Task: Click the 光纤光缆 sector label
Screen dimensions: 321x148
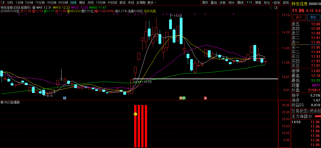Action: point(150,11)
